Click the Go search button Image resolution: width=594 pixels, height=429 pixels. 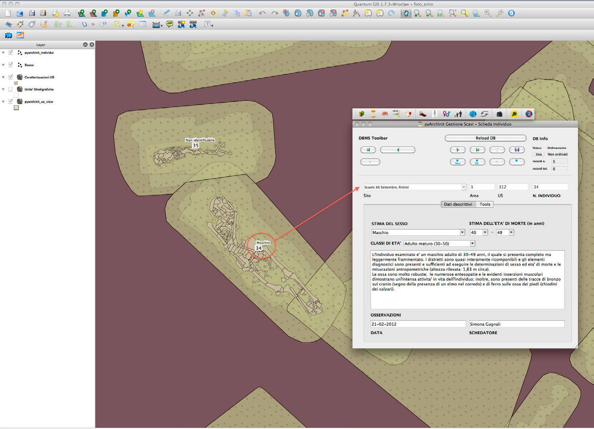(477, 162)
